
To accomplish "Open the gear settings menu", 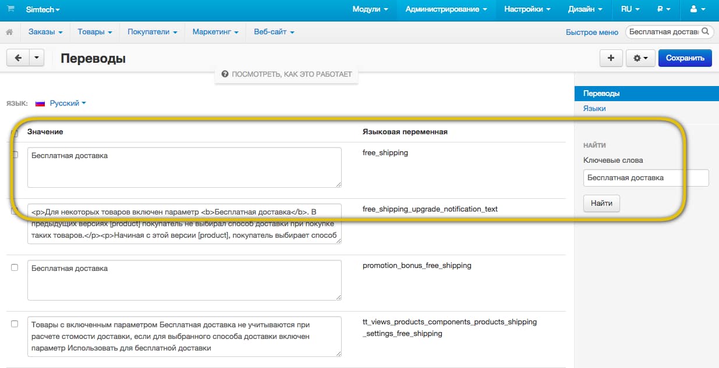I will click(640, 58).
